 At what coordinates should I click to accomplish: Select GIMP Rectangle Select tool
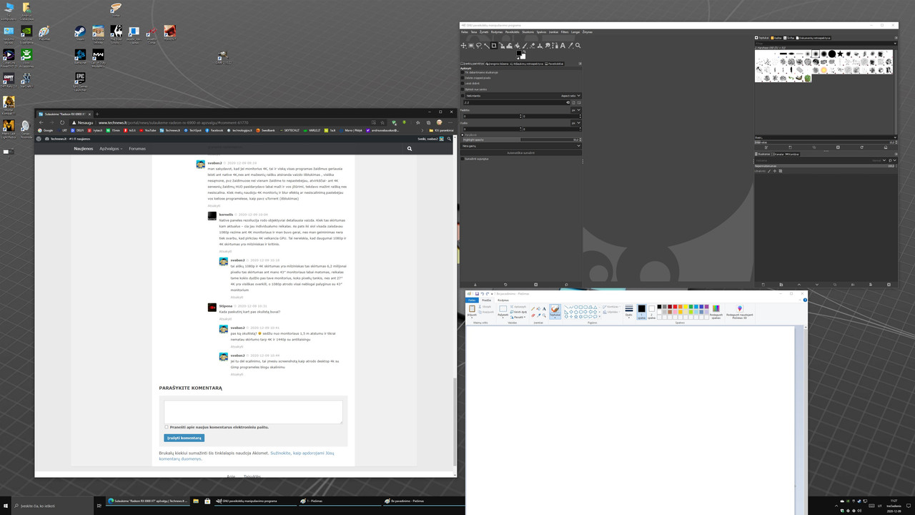pyautogui.click(x=471, y=46)
